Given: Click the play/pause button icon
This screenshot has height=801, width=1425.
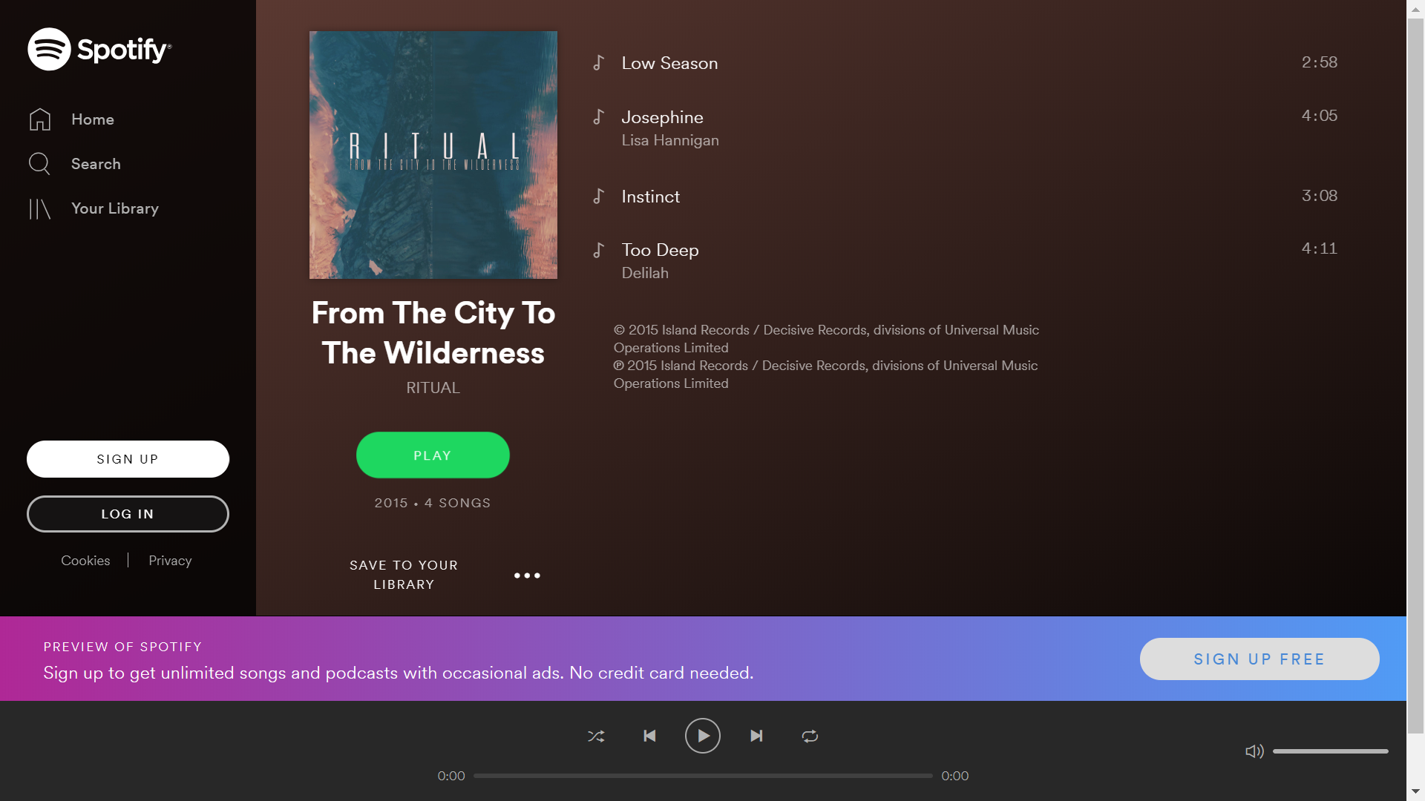Looking at the screenshot, I should click(x=701, y=736).
